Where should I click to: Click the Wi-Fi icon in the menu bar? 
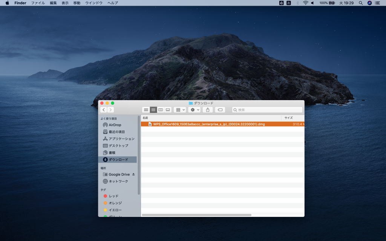click(x=305, y=3)
